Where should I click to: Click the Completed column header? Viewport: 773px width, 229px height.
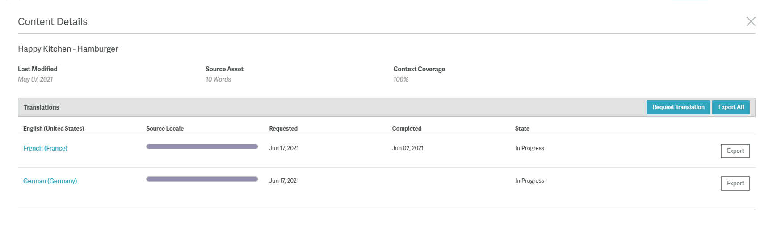[x=407, y=129]
